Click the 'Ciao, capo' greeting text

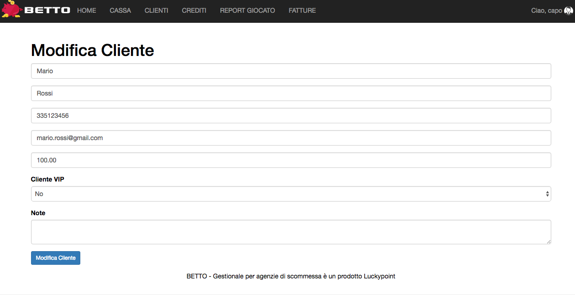tap(546, 10)
